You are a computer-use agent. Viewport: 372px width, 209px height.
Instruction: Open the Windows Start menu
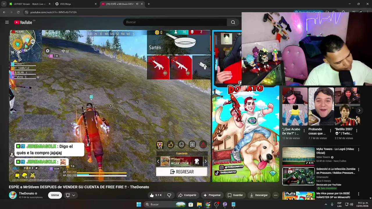point(139,204)
